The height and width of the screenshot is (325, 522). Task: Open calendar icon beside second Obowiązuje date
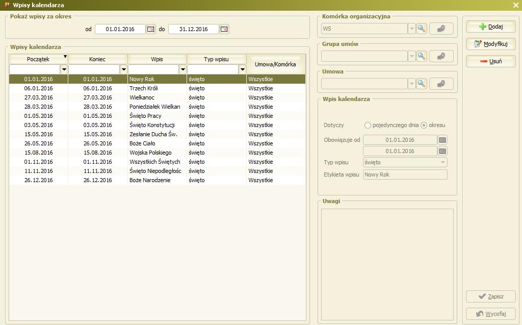442,152
